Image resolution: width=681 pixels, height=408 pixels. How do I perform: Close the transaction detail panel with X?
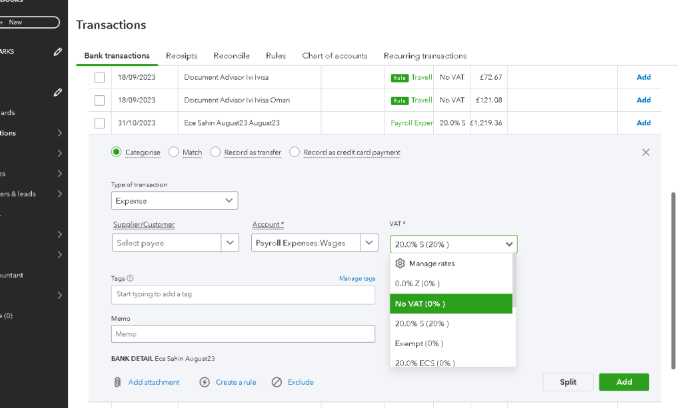tap(646, 152)
